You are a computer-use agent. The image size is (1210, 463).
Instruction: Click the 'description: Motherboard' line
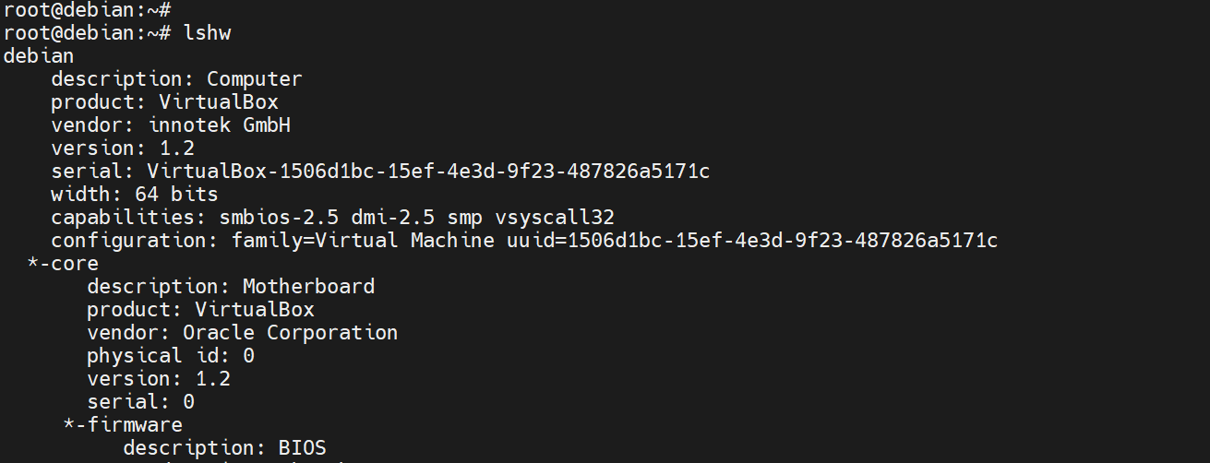coord(231,287)
